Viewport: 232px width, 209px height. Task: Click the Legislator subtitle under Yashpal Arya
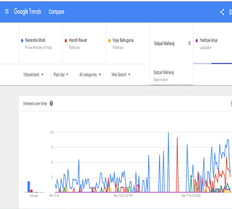tap(206, 48)
